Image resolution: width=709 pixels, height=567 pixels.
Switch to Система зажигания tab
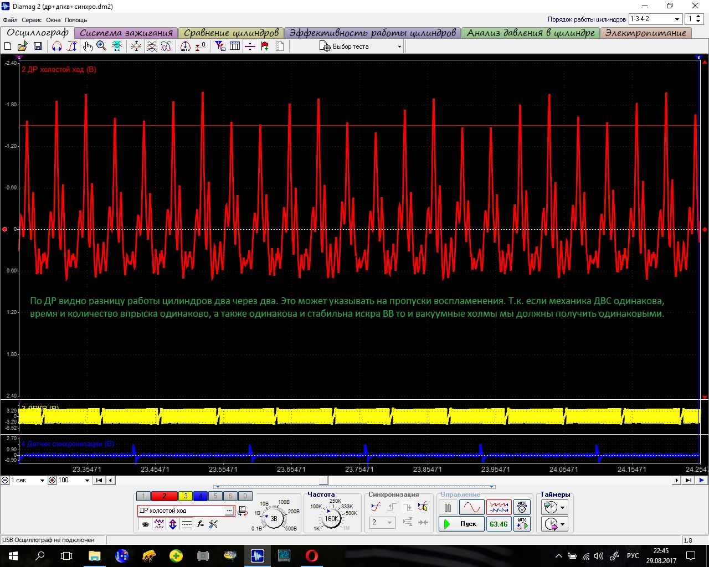click(x=126, y=33)
